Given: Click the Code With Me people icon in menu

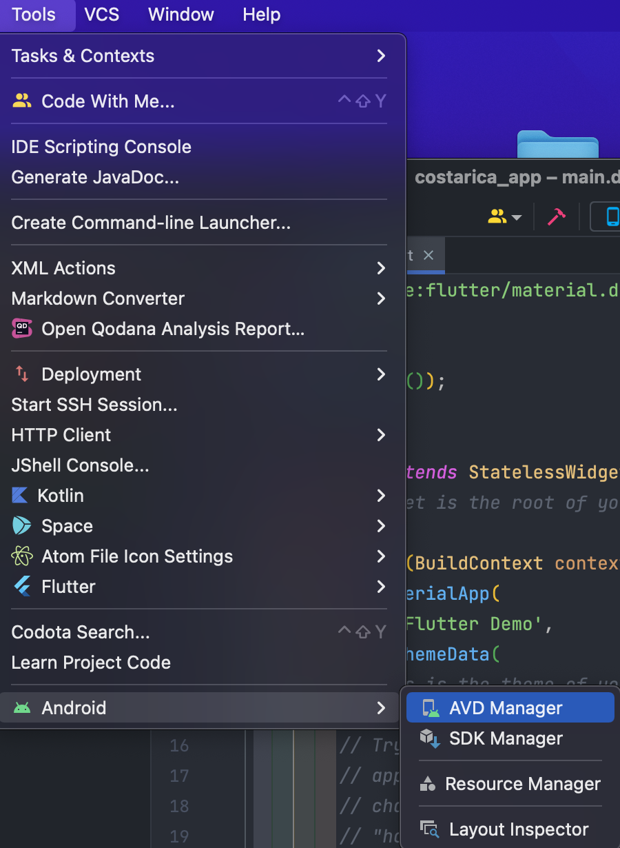Looking at the screenshot, I should (x=22, y=101).
